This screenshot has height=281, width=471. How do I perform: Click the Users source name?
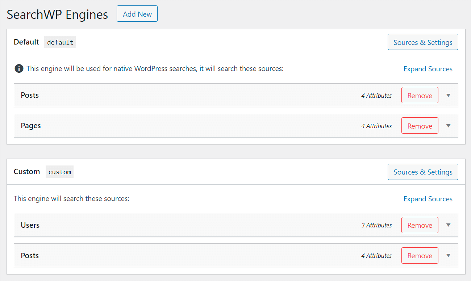click(x=30, y=225)
